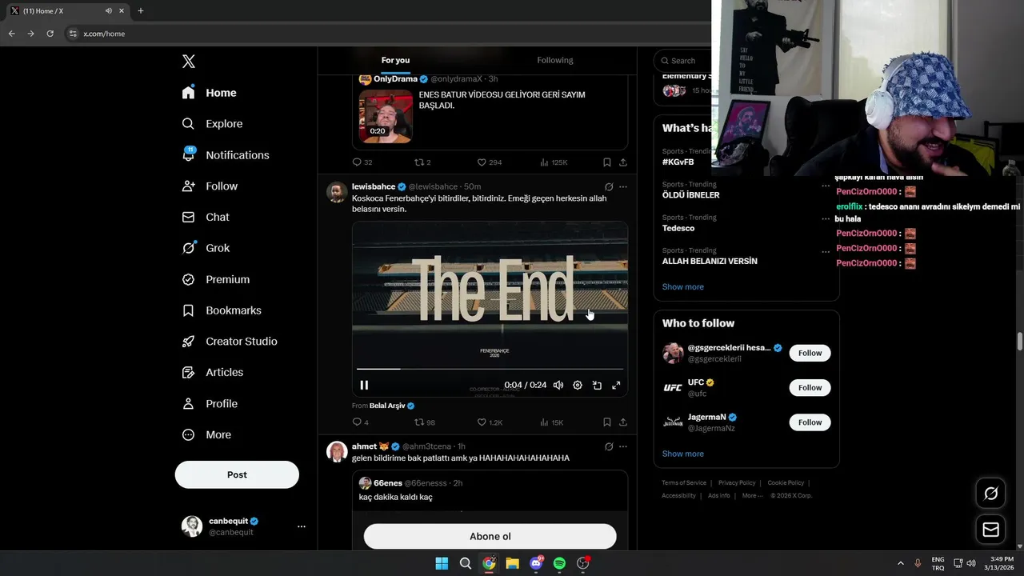Open the Premium page
This screenshot has height=576, width=1024.
[216, 279]
